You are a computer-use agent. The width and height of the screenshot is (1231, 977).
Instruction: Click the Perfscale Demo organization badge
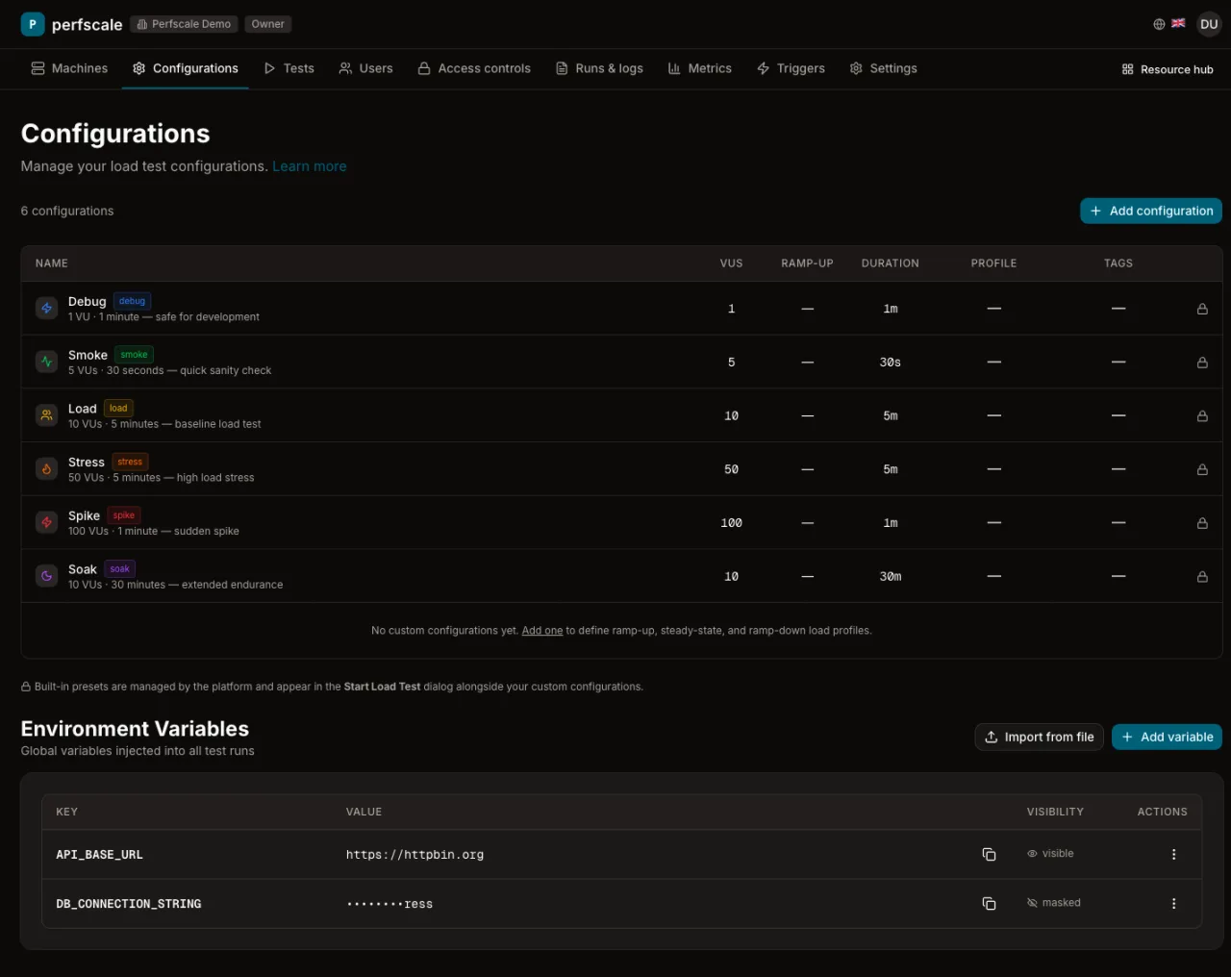184,24
